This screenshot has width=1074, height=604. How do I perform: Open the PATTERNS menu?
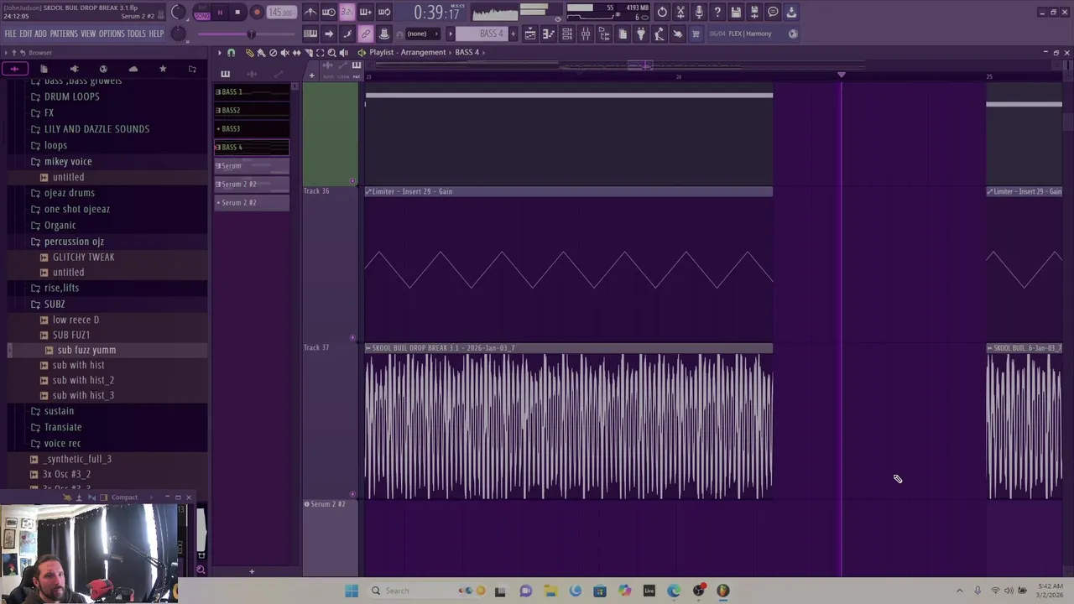pos(64,34)
